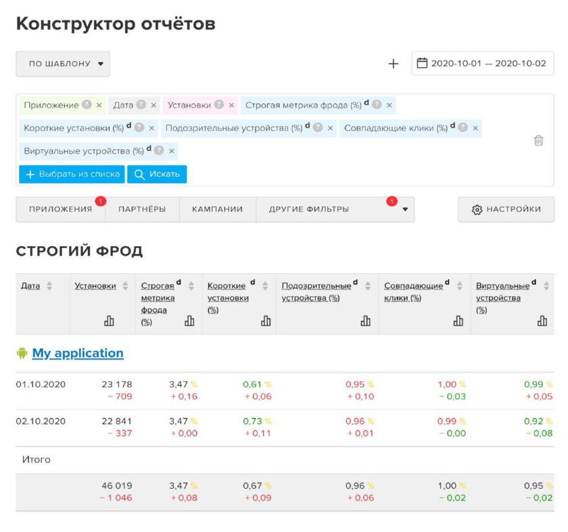568x532 pixels.
Task: Click help icon on Приложение tag
Action: coord(87,105)
